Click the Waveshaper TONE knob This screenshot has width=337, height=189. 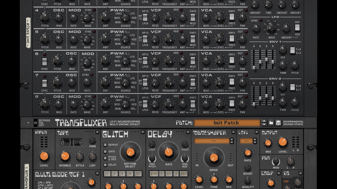[214, 180]
